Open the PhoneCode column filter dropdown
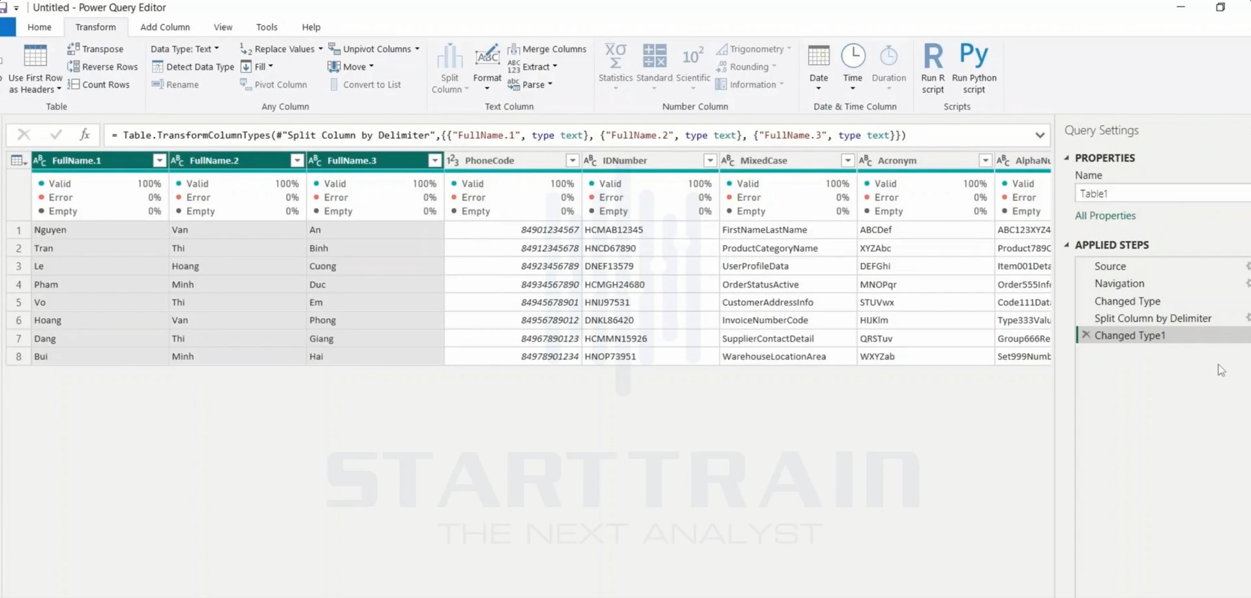 [x=572, y=160]
